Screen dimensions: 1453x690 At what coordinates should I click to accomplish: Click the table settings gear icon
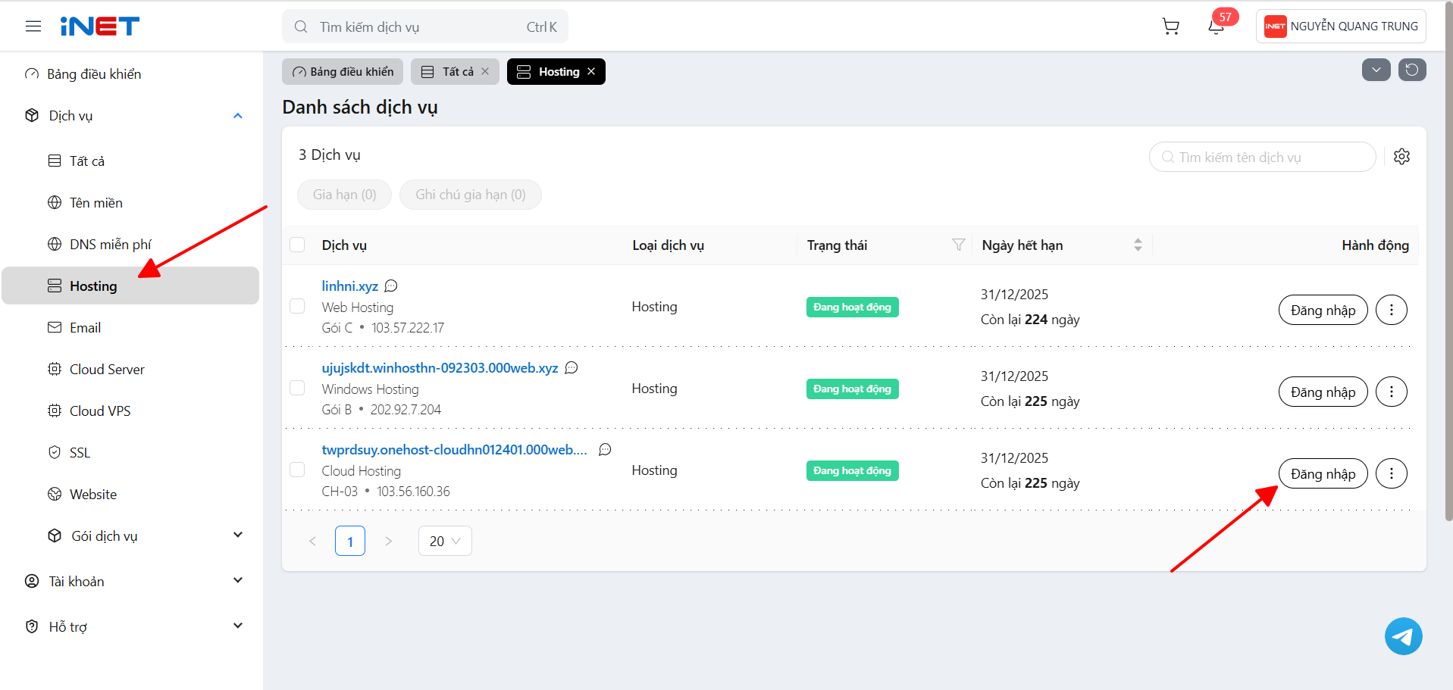tap(1402, 157)
